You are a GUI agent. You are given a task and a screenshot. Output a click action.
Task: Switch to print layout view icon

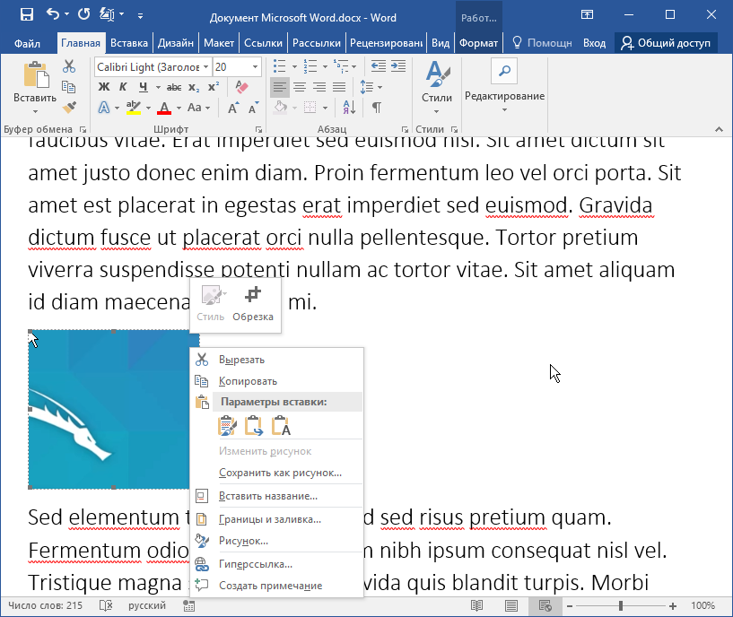511,605
